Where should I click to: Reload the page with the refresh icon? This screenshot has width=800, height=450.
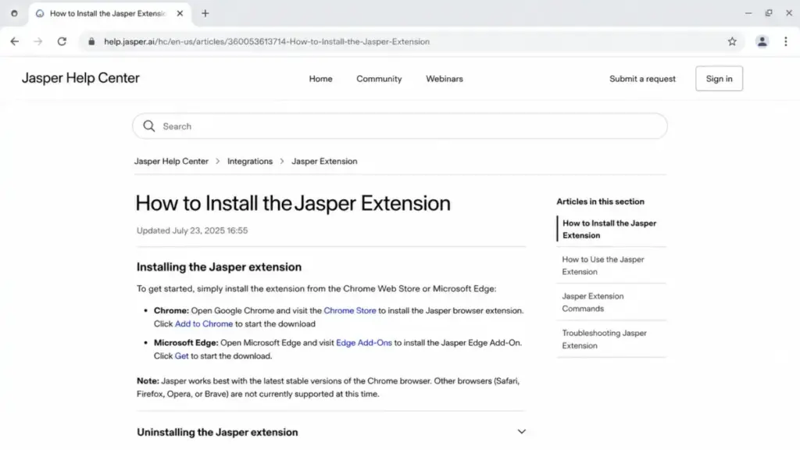coord(62,41)
